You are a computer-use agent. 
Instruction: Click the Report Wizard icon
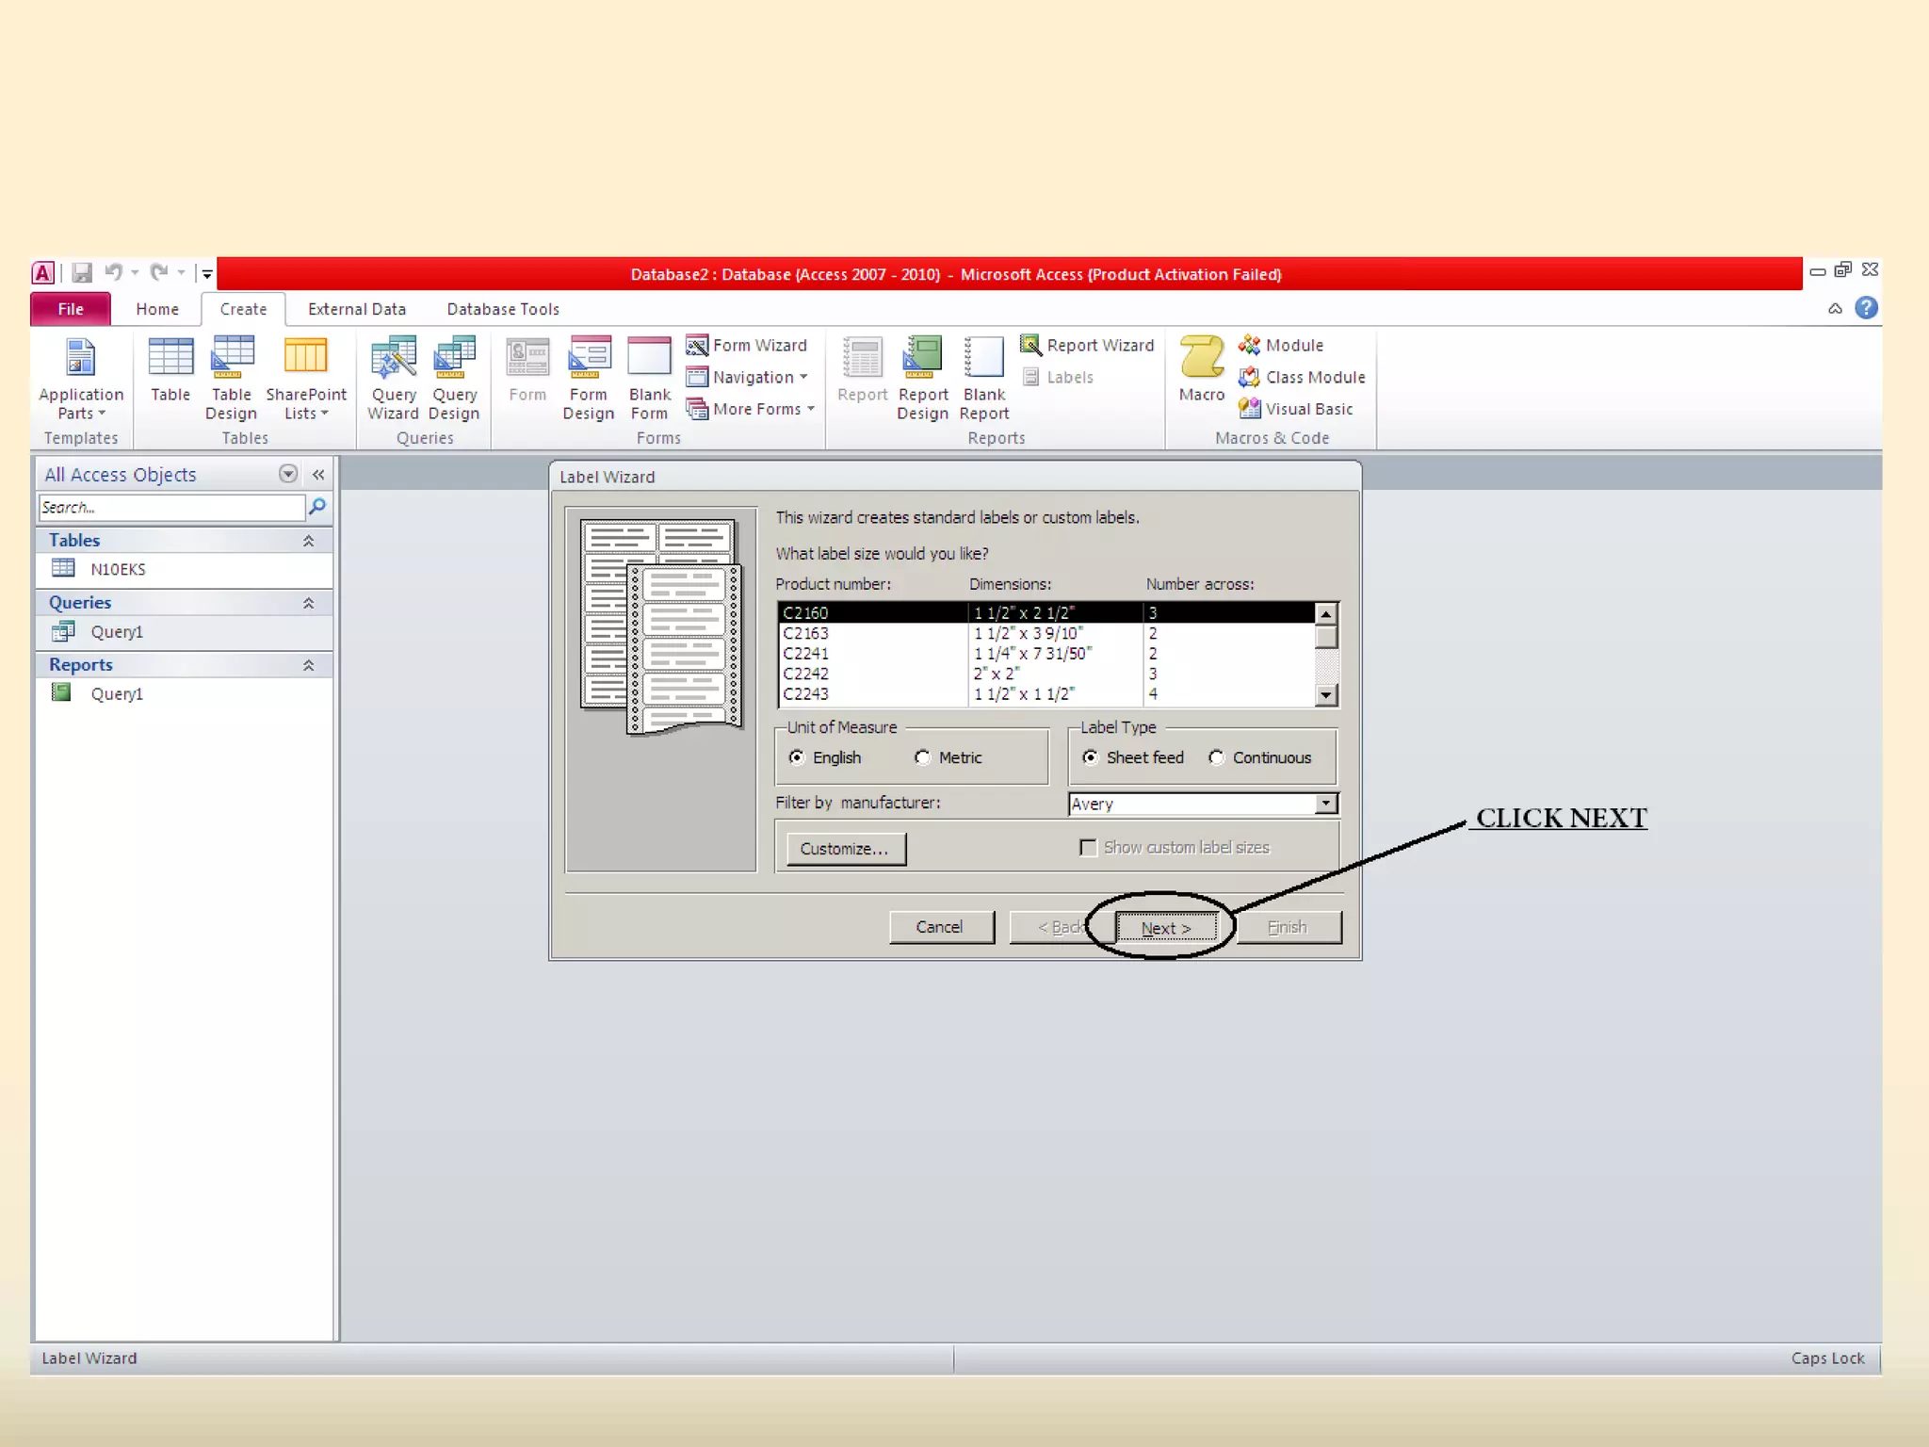click(1030, 345)
